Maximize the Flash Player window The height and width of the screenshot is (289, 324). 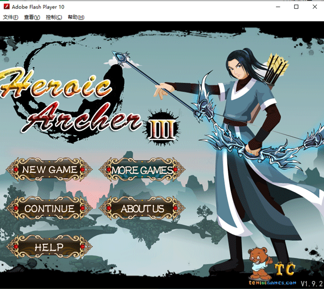coord(296,7)
